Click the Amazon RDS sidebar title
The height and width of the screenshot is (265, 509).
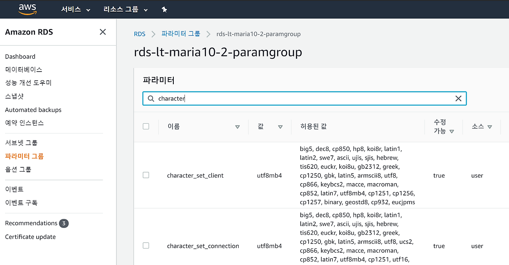[29, 32]
